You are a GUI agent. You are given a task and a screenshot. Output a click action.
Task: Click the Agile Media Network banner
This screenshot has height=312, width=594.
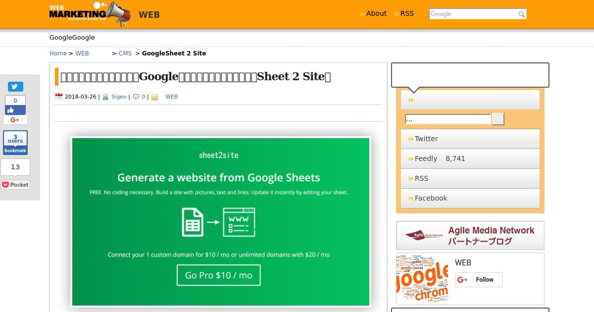pyautogui.click(x=470, y=235)
